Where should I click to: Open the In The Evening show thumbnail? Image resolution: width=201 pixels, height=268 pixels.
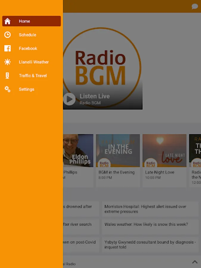click(118, 151)
